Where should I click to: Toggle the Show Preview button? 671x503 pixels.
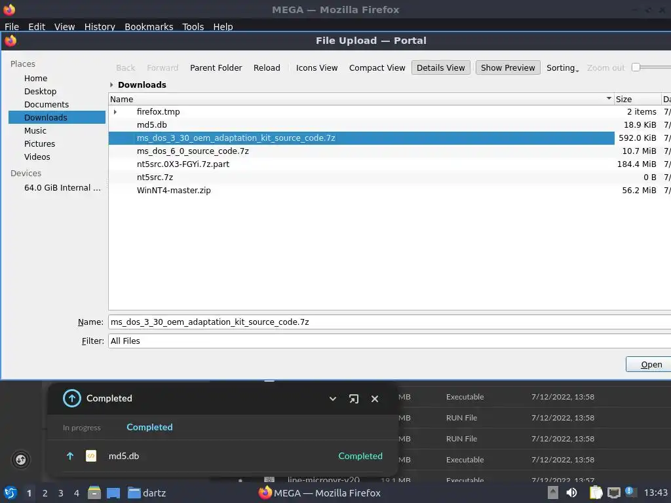pos(508,67)
